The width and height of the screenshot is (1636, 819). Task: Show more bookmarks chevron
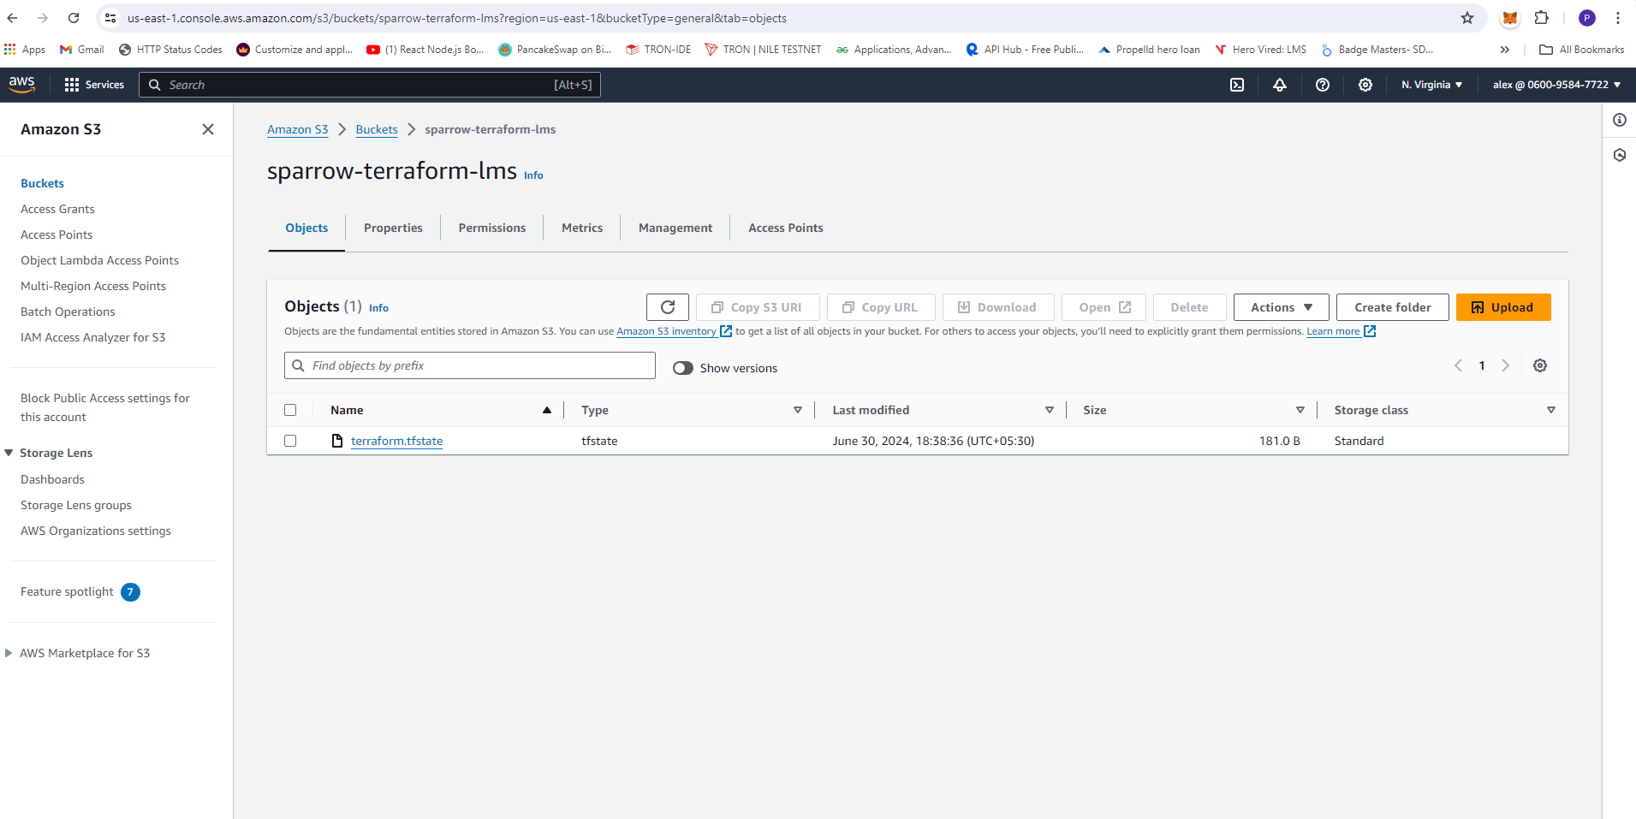1505,50
